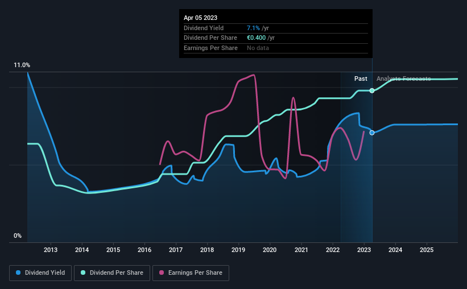The image size is (467, 289).
Task: Click the 2014 x-axis label
Action: pyautogui.click(x=82, y=250)
